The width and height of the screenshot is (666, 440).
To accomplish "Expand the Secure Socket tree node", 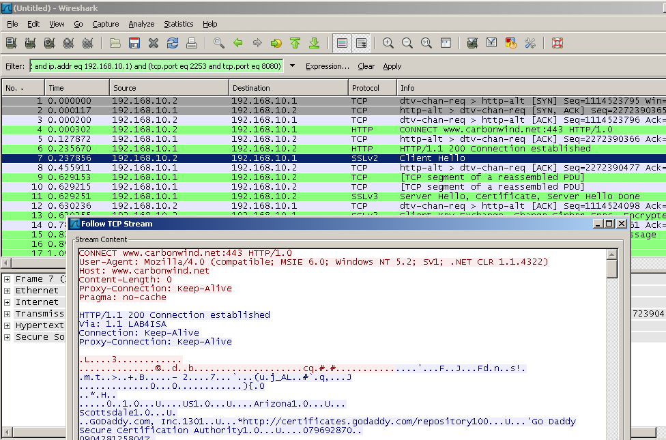I will [7, 337].
